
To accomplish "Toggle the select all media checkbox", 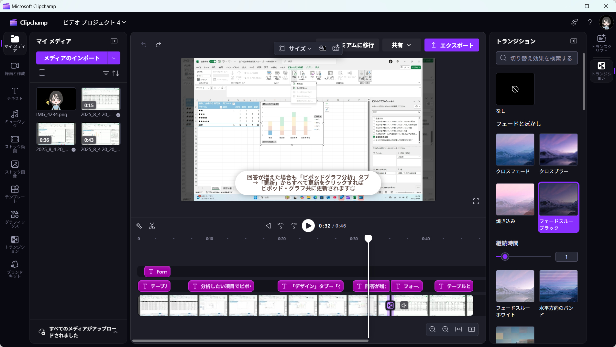I will pyautogui.click(x=42, y=73).
